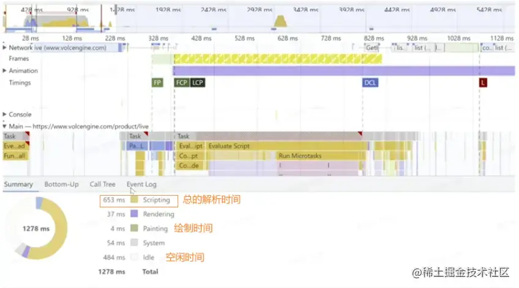519x288 pixels.
Task: Select the Eval...ipt script block
Action: pyautogui.click(x=190, y=146)
